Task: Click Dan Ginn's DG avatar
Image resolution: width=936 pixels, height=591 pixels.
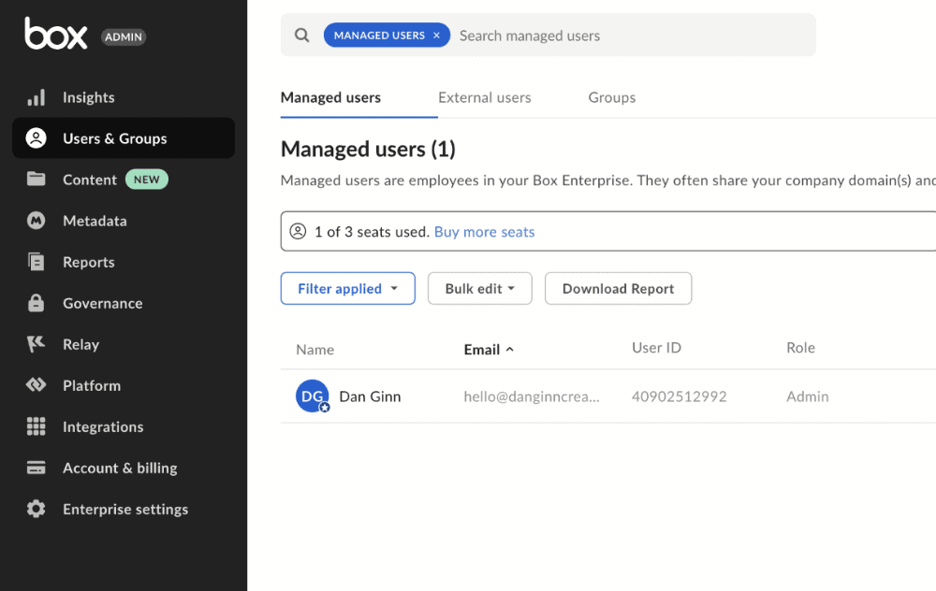Action: [313, 396]
